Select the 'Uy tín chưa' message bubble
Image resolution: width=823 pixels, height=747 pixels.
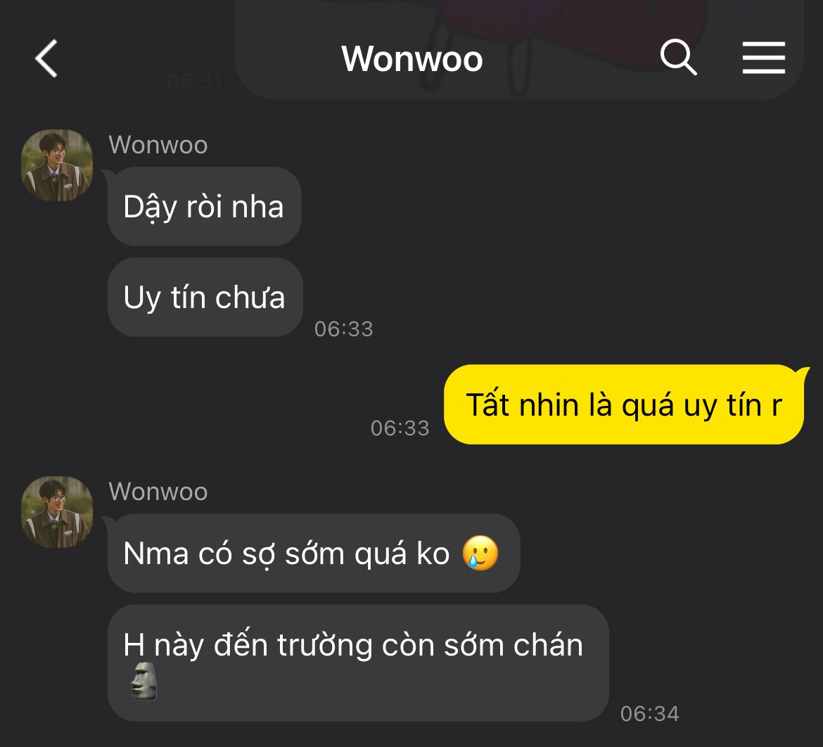coord(205,297)
